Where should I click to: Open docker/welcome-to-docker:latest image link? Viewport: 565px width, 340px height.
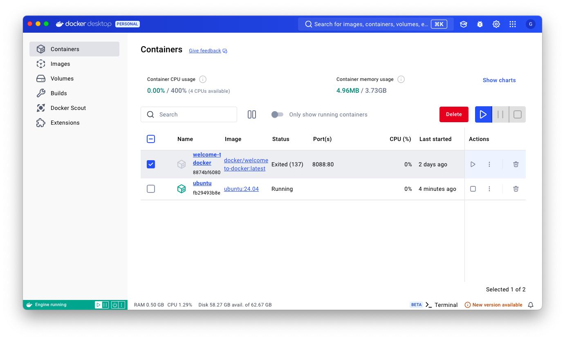pyautogui.click(x=246, y=164)
